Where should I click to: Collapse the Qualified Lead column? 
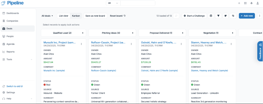coord(83,33)
